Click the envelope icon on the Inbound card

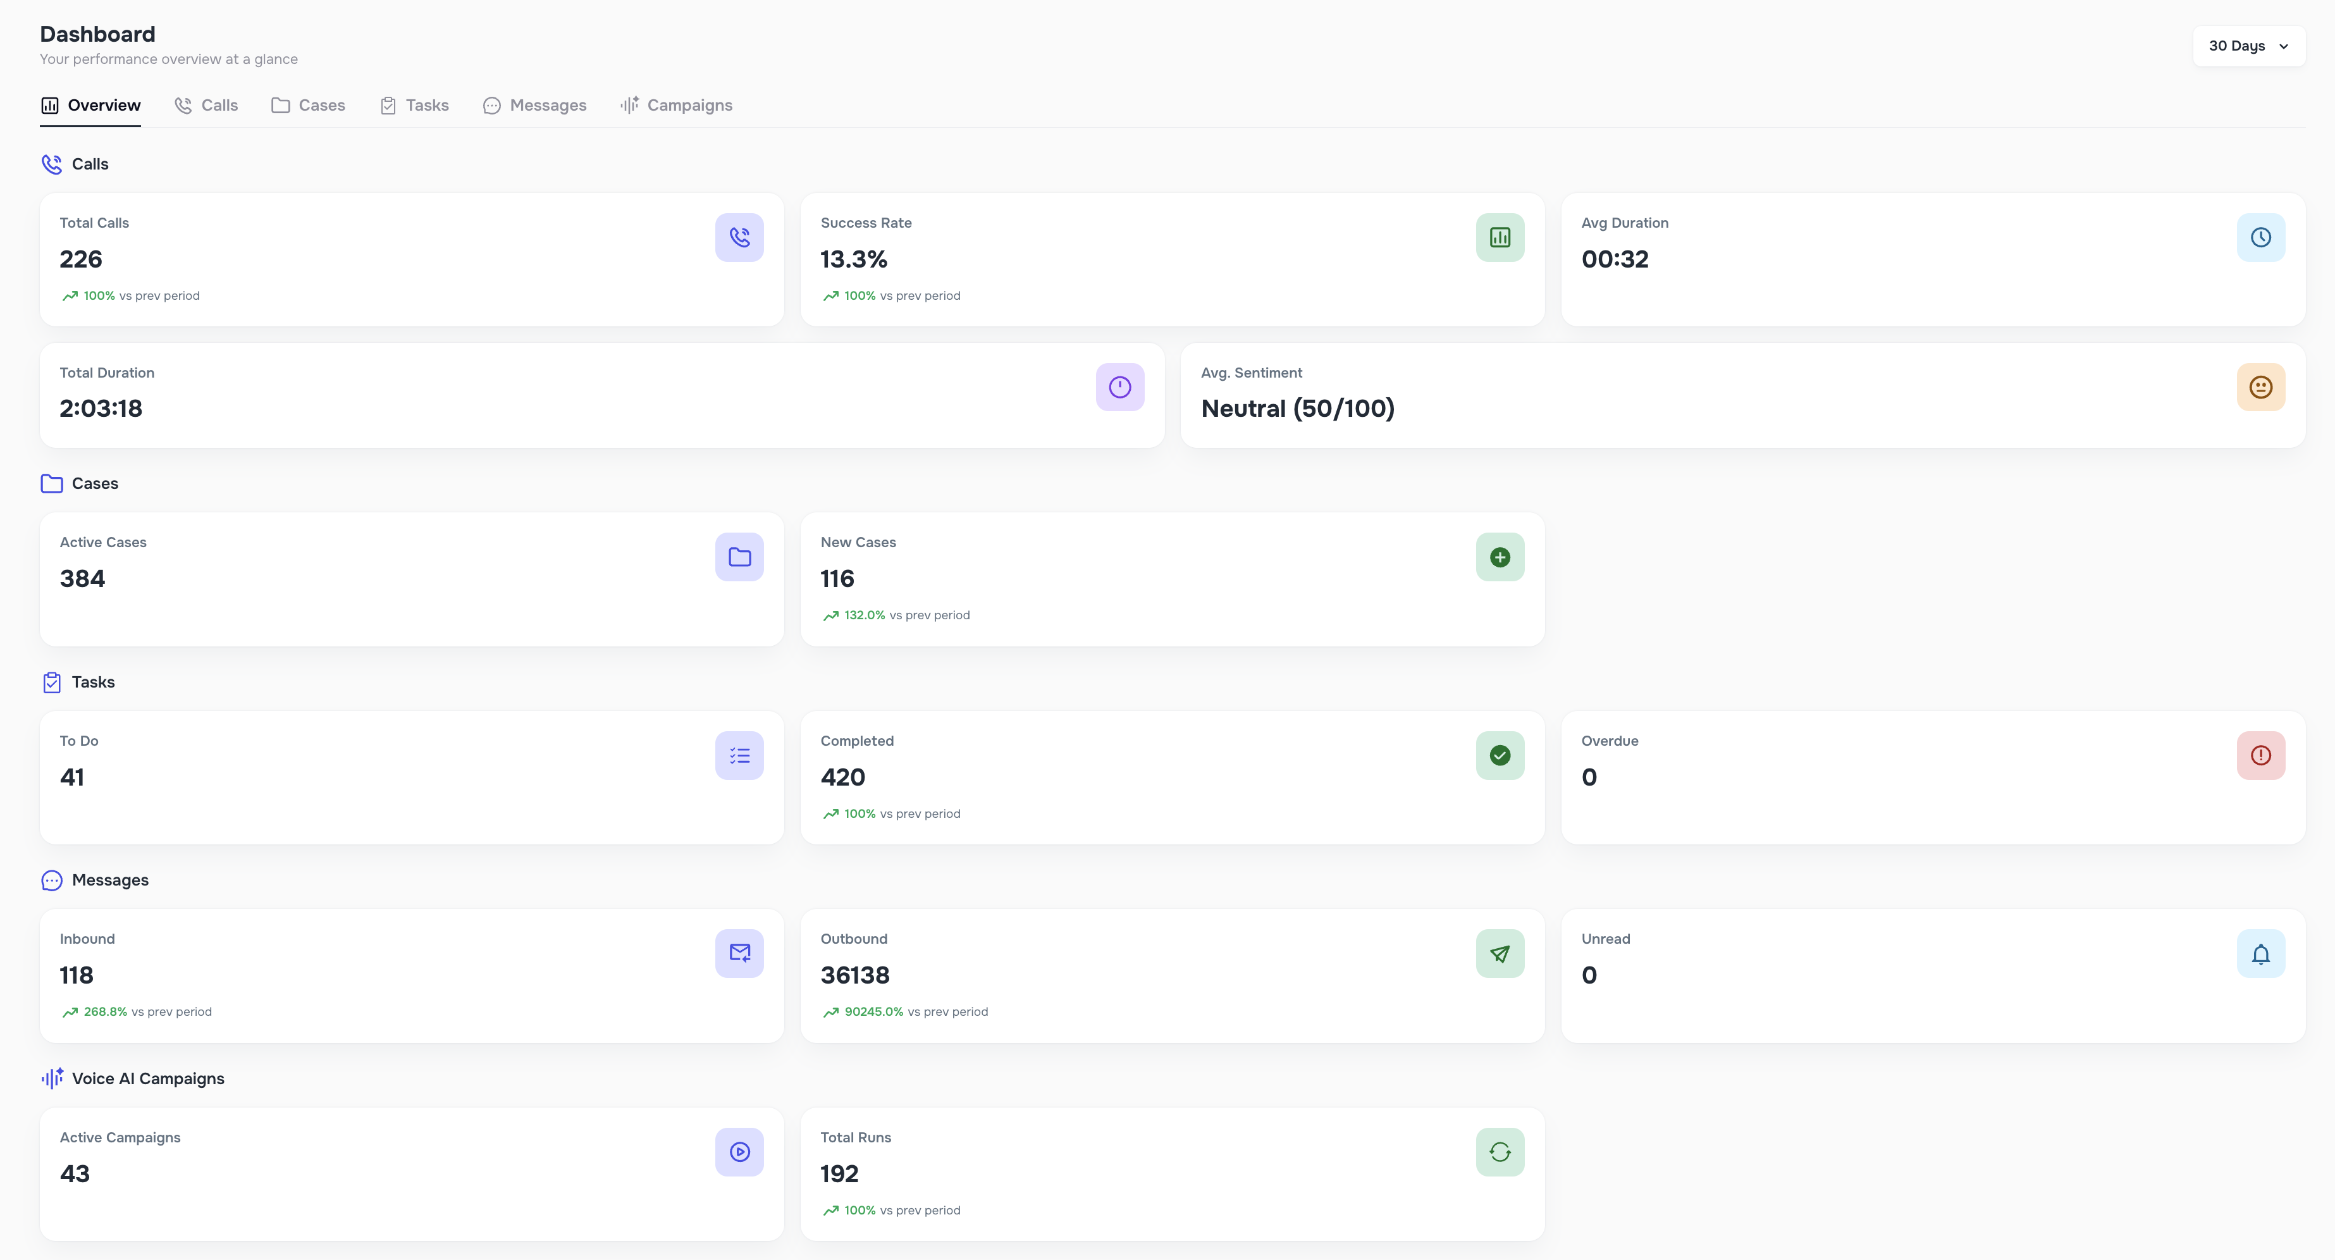click(x=740, y=954)
